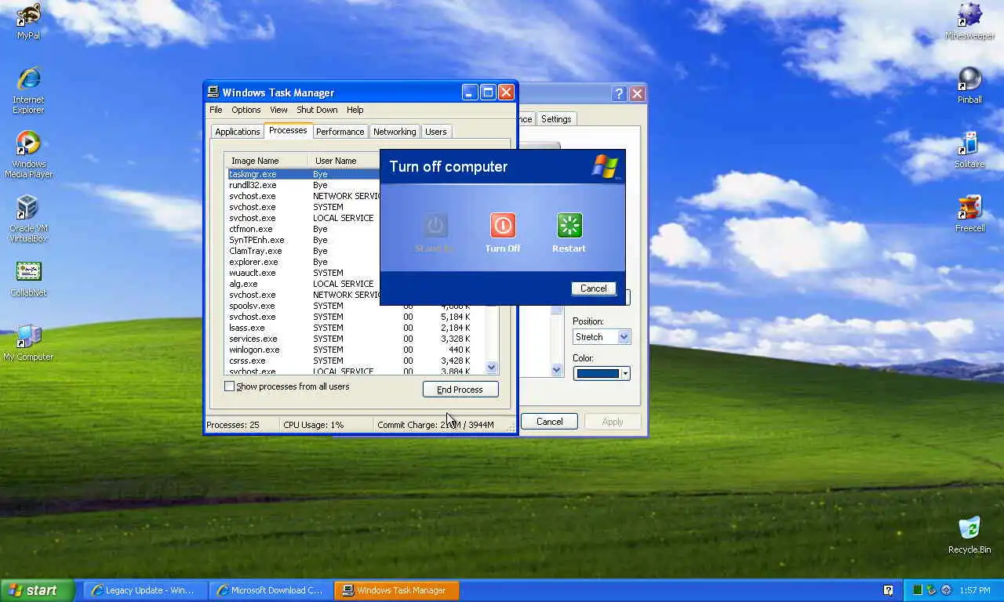Screen dimensions: 1004x602
Task: Switch to the Applications tab
Action: (238, 132)
